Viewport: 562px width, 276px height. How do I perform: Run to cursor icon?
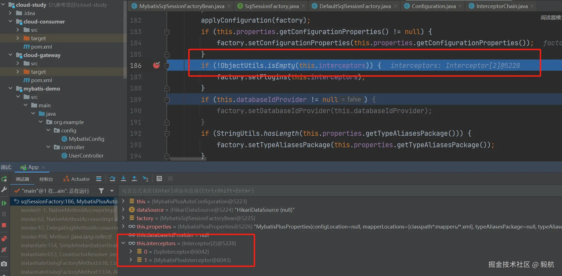146,179
